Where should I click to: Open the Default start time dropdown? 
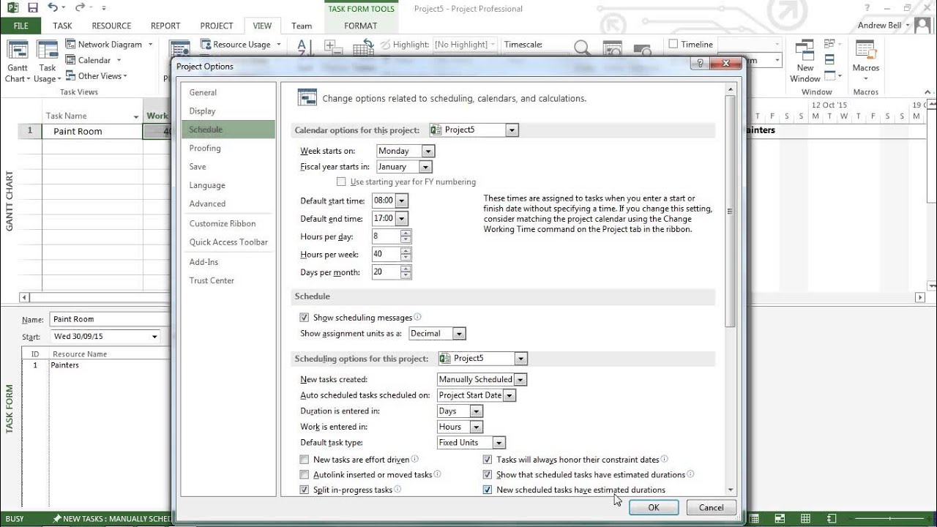coord(401,201)
